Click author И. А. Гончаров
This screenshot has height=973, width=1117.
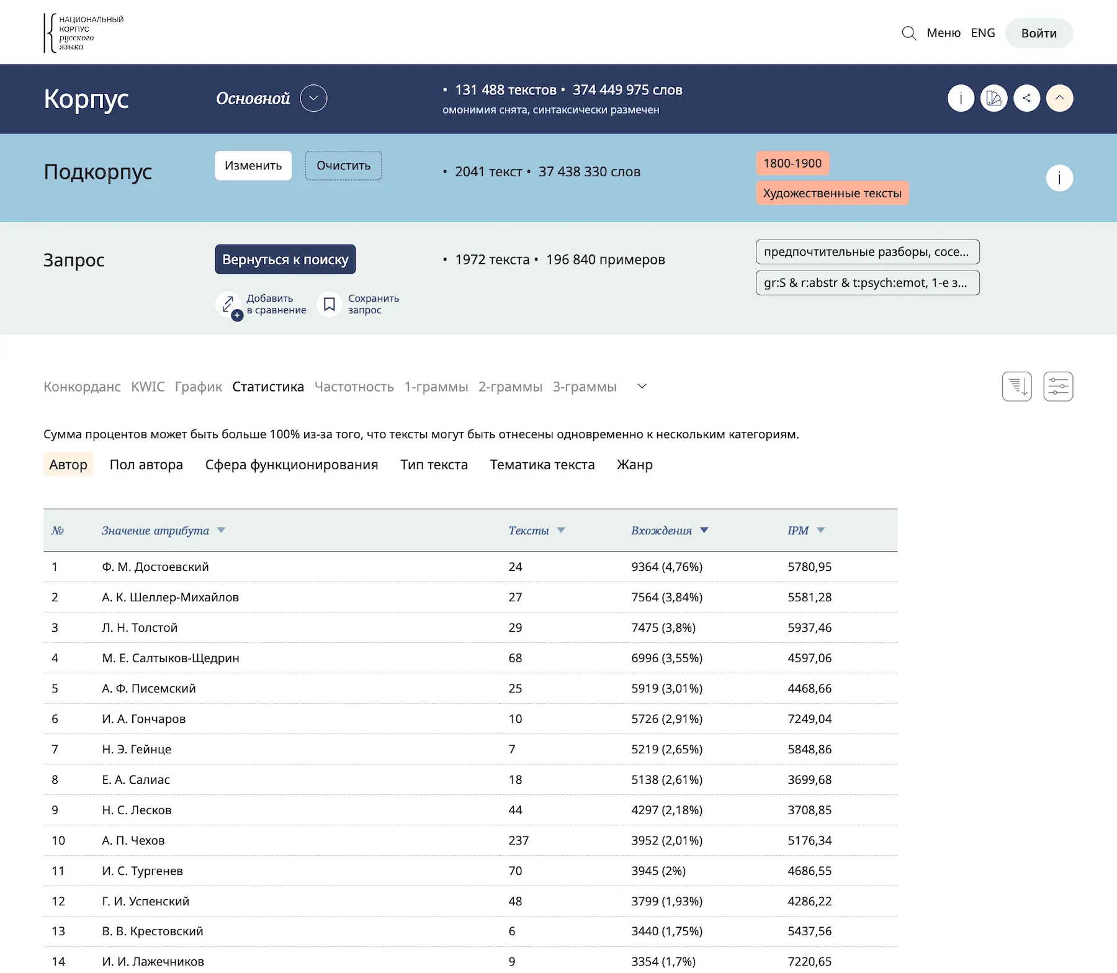(144, 719)
